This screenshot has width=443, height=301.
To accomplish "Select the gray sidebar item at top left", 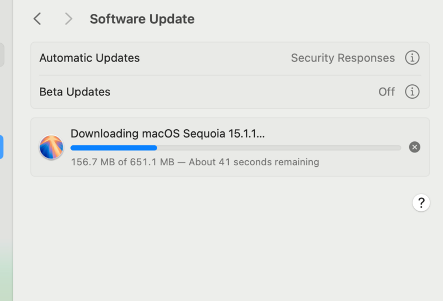I will [2, 55].
